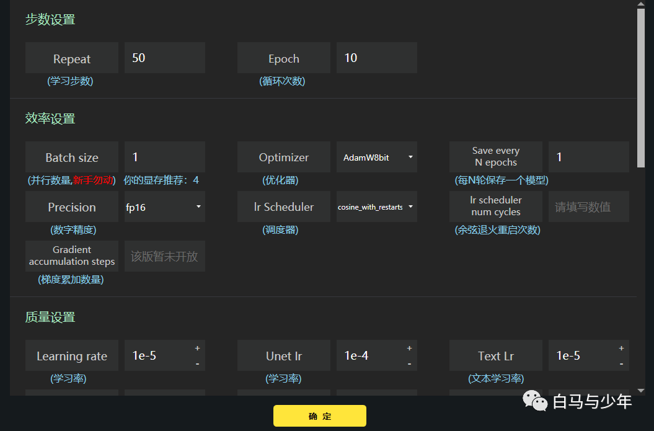654x431 pixels.
Task: Click the vertical scrollbar thumb
Action: [641, 87]
